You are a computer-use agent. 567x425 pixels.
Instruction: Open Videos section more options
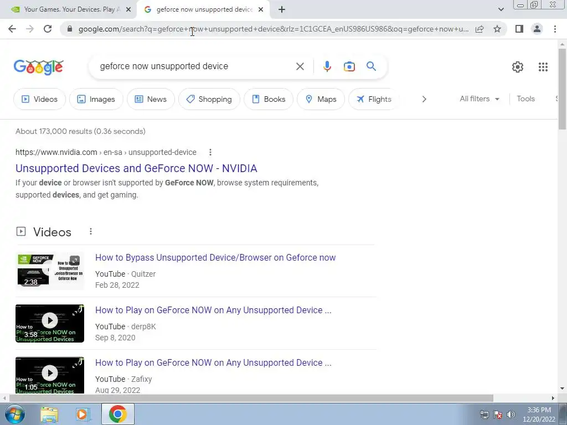pos(91,232)
